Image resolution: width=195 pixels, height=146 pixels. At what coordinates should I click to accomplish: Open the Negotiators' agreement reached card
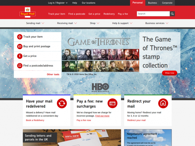click(x=148, y=138)
